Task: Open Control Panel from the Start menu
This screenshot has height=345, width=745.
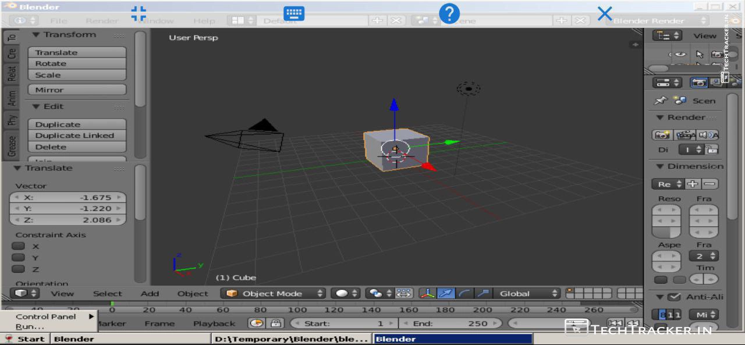Action: point(47,316)
